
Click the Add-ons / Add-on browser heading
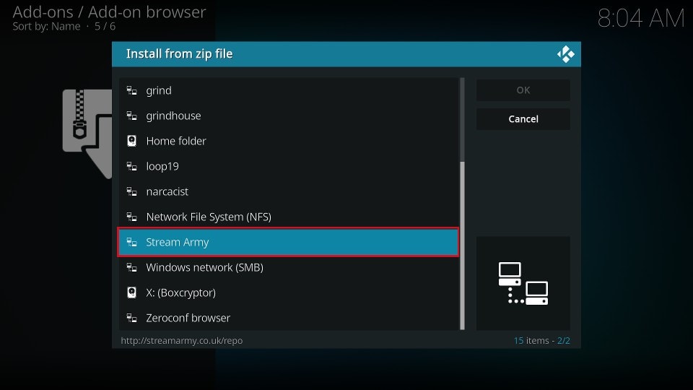(x=109, y=12)
